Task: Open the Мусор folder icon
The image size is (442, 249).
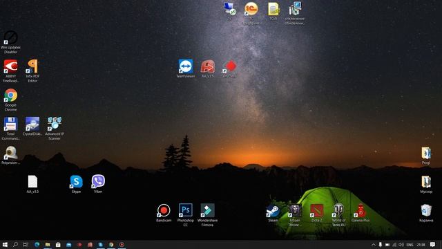Action: (x=426, y=184)
